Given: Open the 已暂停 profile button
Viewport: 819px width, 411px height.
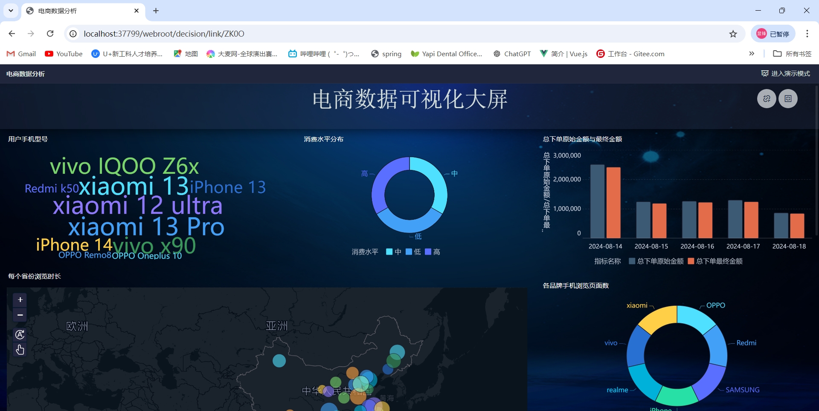Looking at the screenshot, I should coord(773,34).
